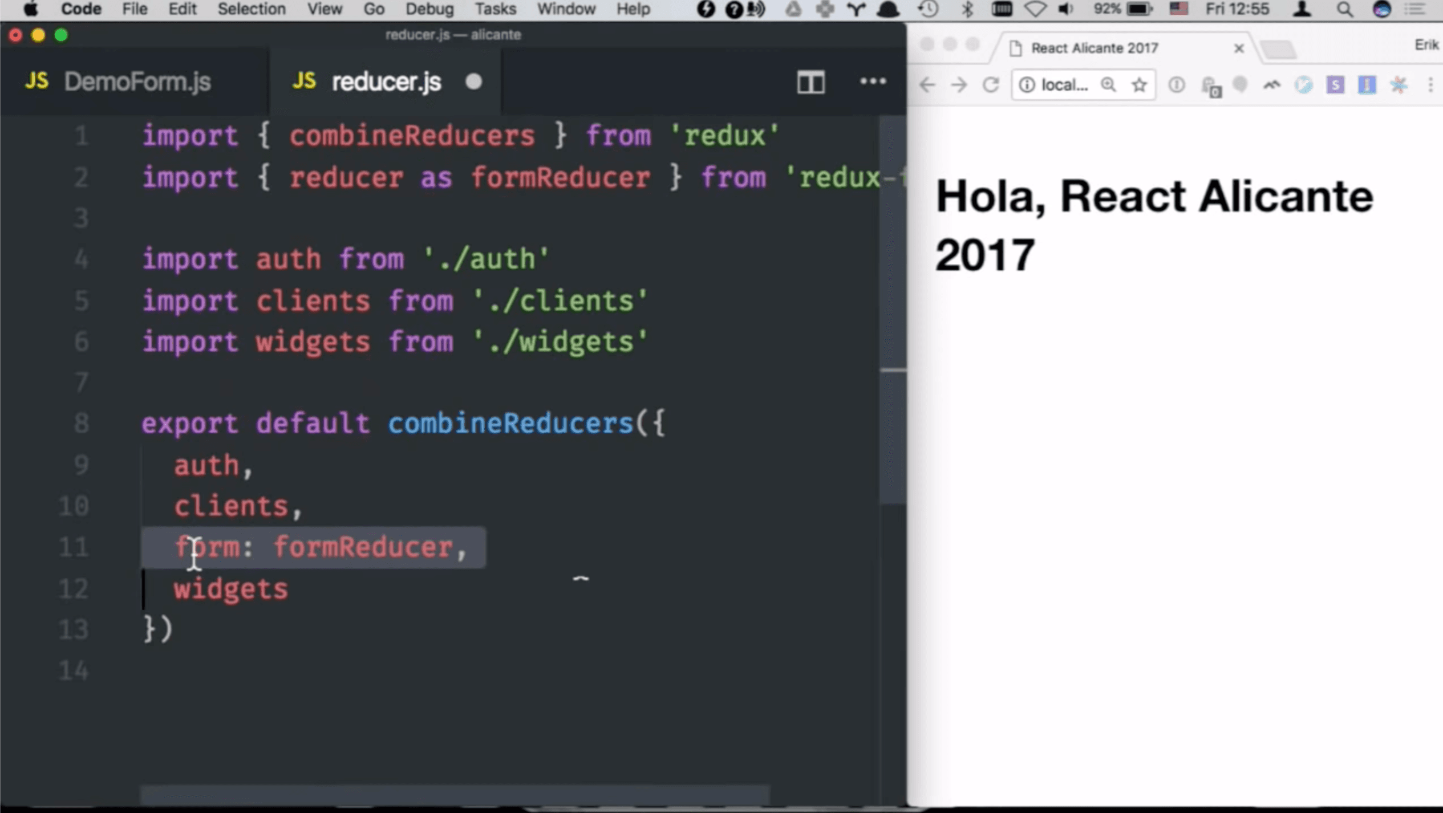Viewport: 1443px width, 813px height.
Task: Click the browser reload page icon
Action: tap(991, 85)
